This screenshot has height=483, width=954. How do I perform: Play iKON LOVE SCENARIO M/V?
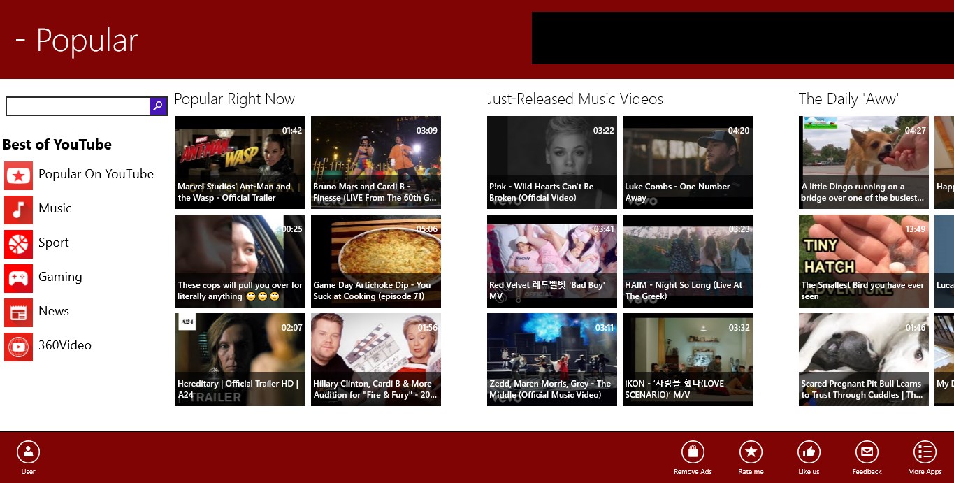(x=688, y=359)
